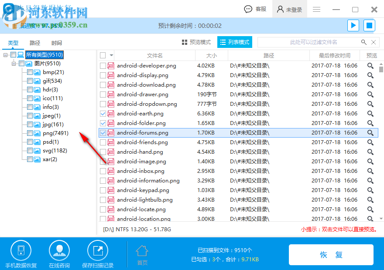Screen dimensions: 384x270
Task: Sort by 最后修改时间 column header
Action: 335,55
